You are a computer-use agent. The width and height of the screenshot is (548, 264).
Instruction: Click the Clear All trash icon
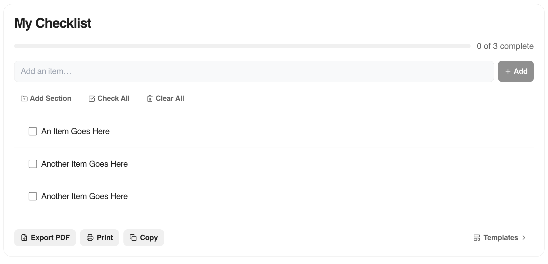(x=150, y=98)
